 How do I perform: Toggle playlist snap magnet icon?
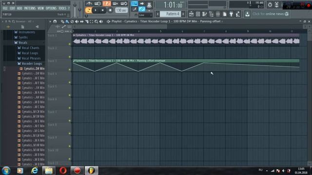pyautogui.click(x=55, y=21)
